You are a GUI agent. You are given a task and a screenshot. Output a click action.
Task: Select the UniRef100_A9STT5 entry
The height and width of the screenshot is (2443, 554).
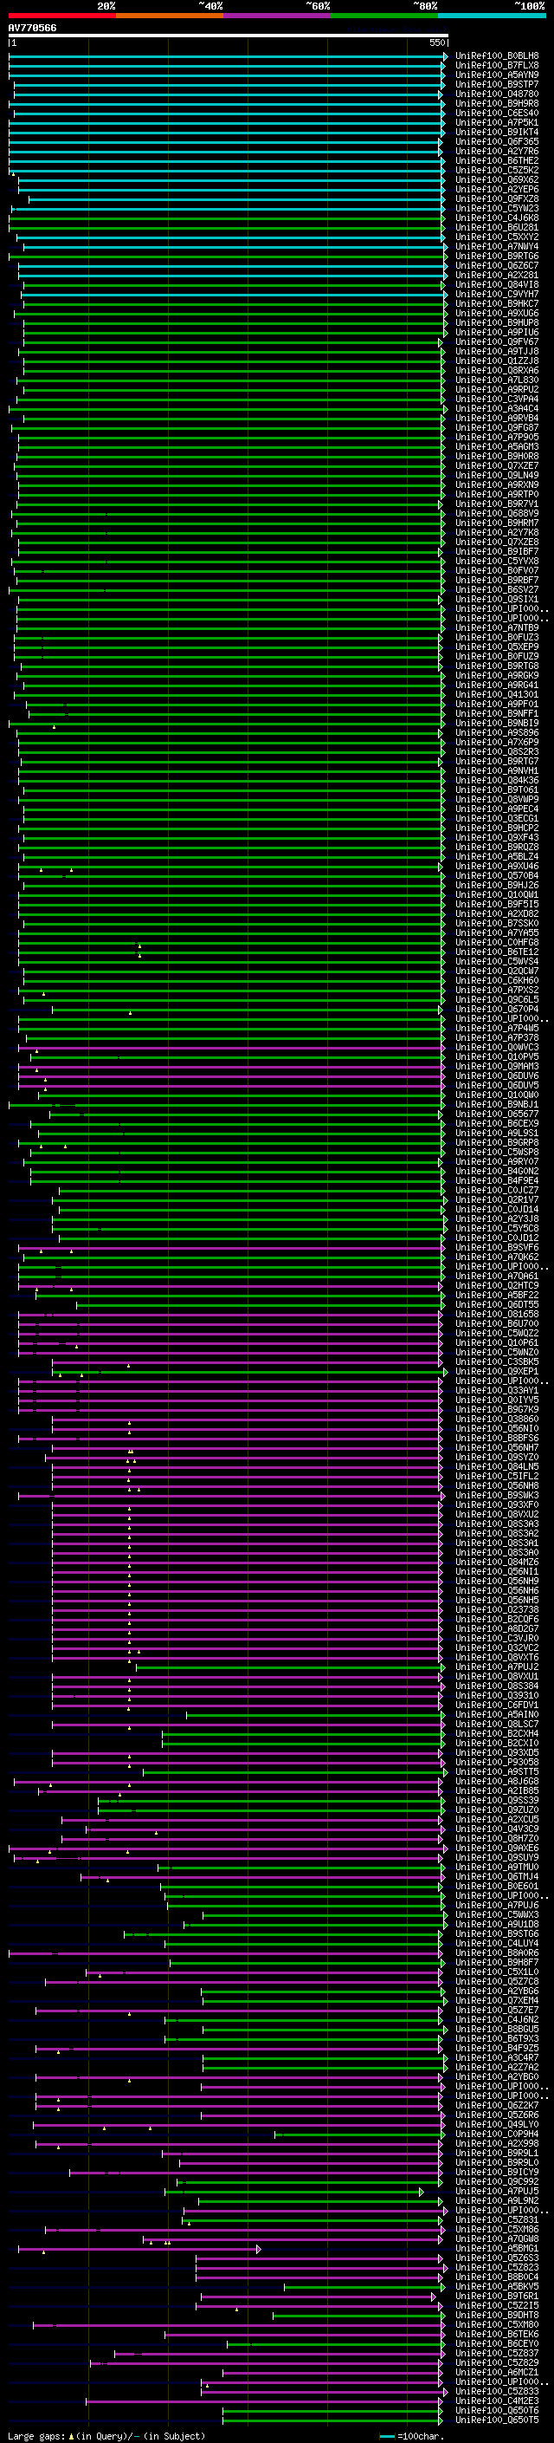pyautogui.click(x=496, y=1771)
